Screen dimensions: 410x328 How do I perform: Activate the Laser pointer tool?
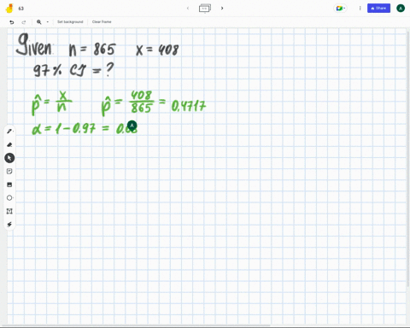coord(9,225)
